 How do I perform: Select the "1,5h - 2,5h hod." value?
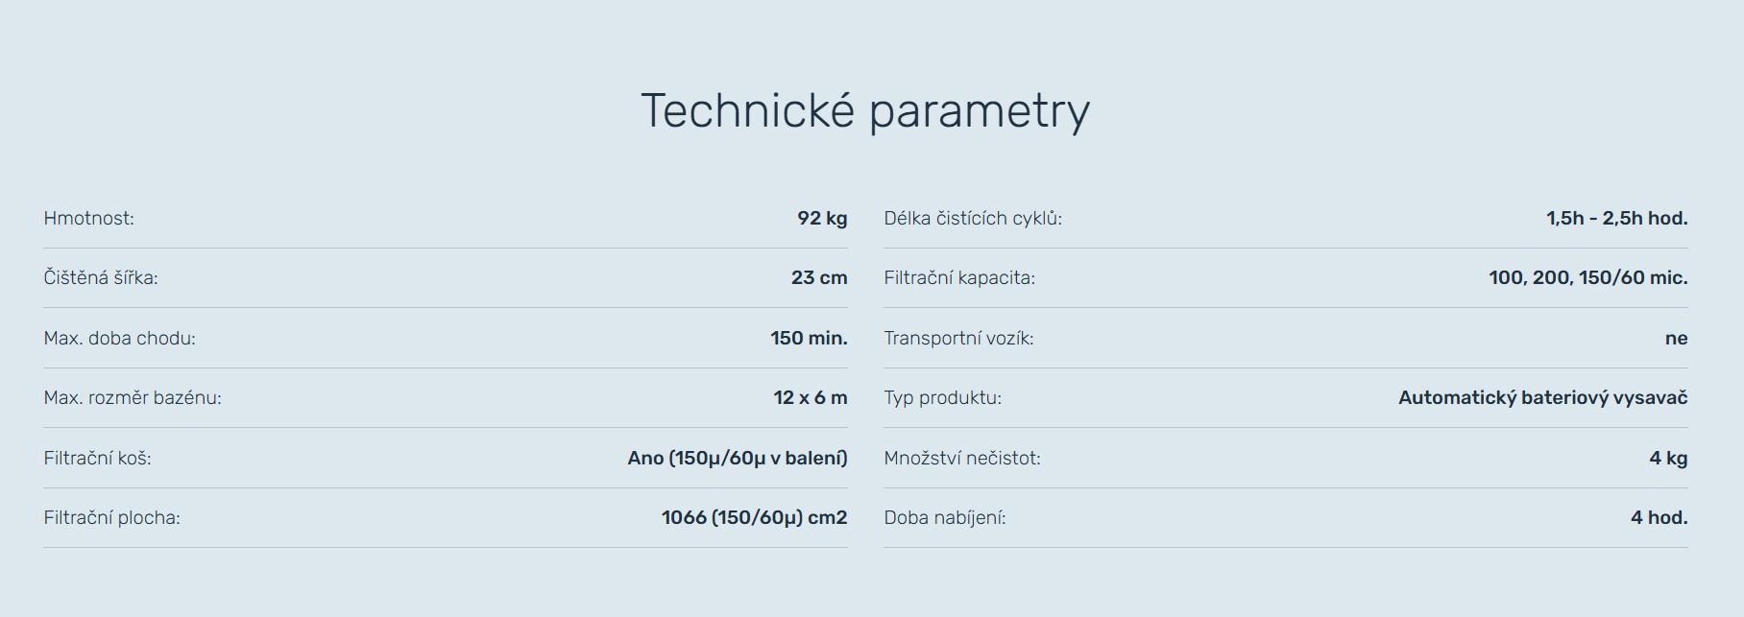pyautogui.click(x=1616, y=219)
